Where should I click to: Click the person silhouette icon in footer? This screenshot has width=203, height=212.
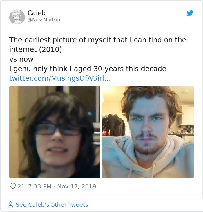tap(10, 205)
